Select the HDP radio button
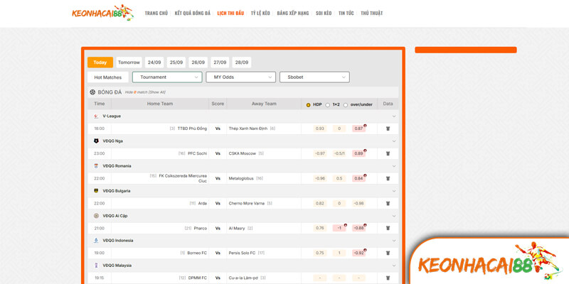Screen dimensions: 569x284 click(309, 104)
